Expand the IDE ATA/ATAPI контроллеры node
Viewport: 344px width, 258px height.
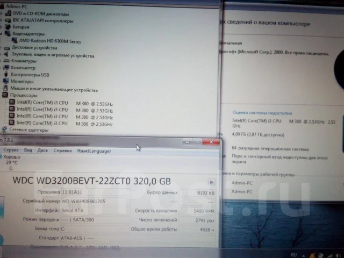[1, 20]
